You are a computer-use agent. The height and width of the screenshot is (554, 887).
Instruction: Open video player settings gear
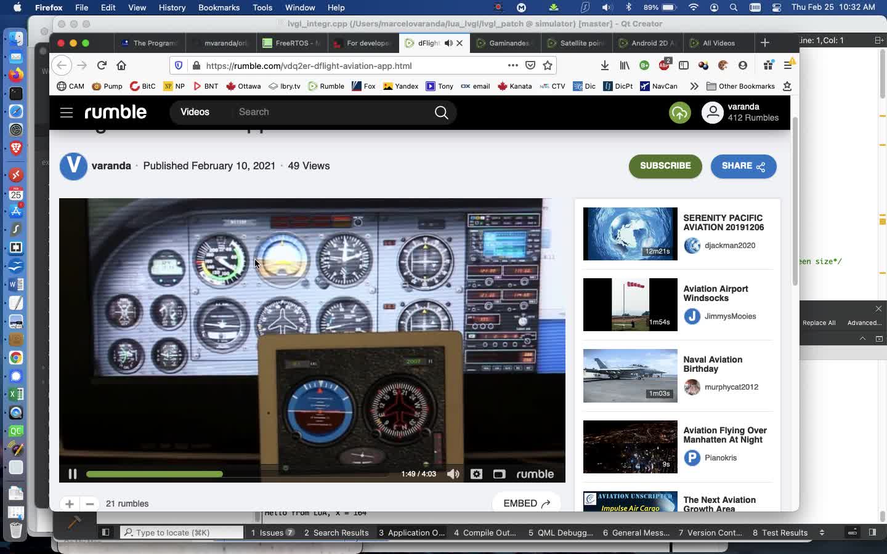tap(476, 474)
